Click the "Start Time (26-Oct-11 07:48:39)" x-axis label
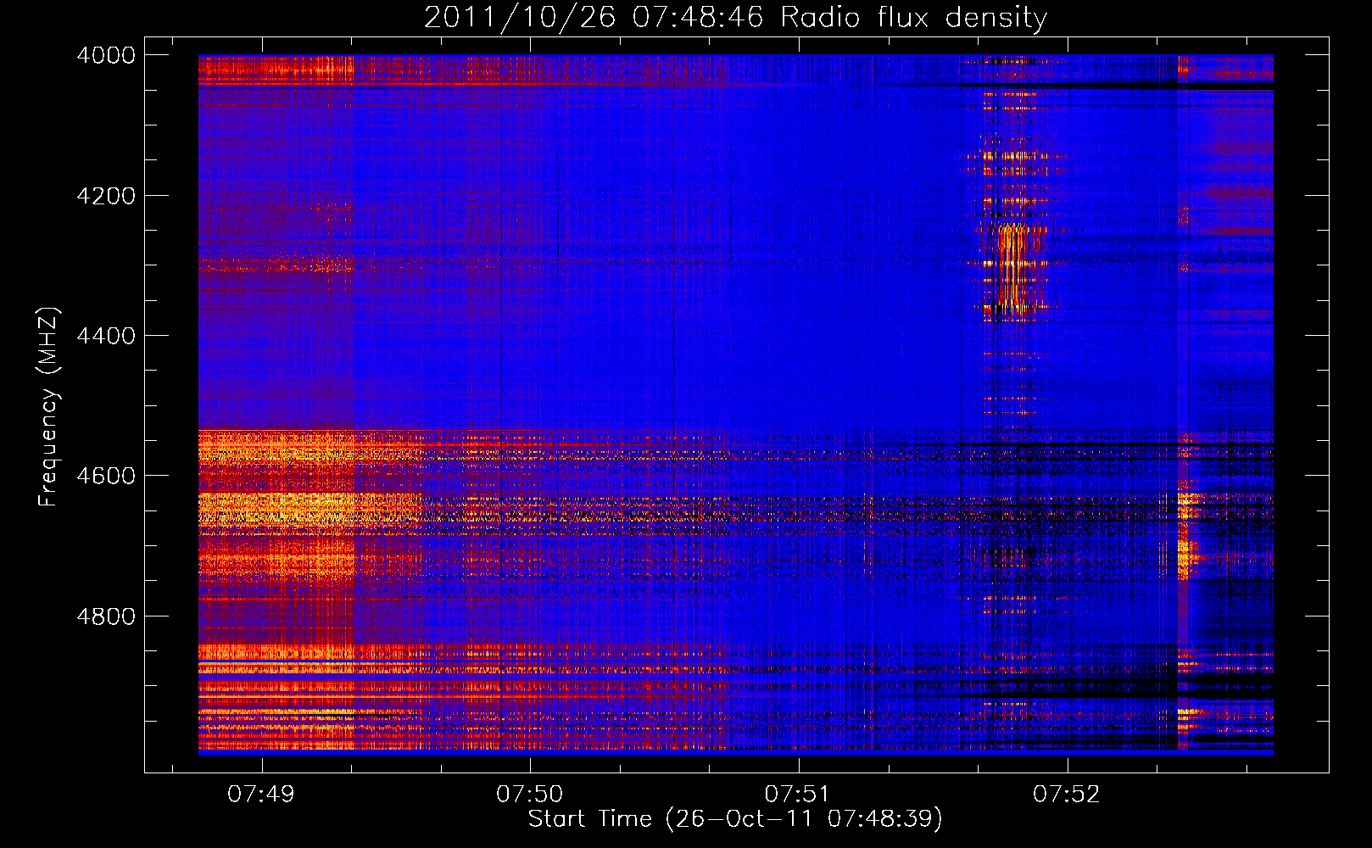Screen dimensions: 1372x848 coord(735,819)
